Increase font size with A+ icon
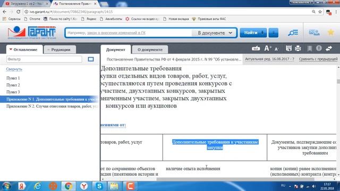 point(268,48)
